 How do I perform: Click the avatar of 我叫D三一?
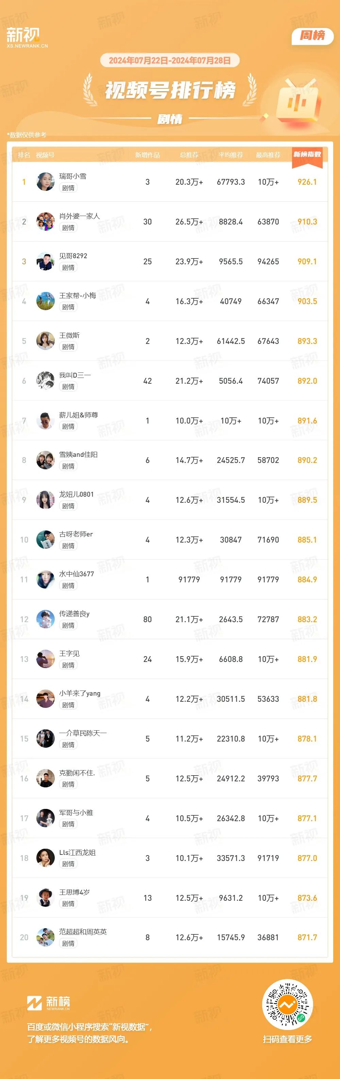pos(45,380)
